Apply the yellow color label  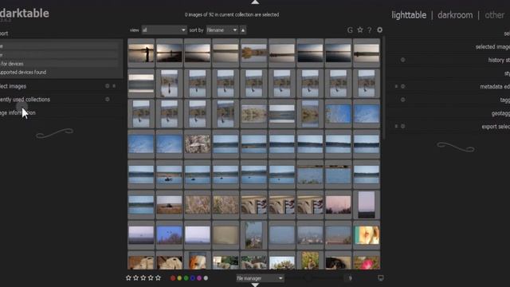[x=179, y=278]
